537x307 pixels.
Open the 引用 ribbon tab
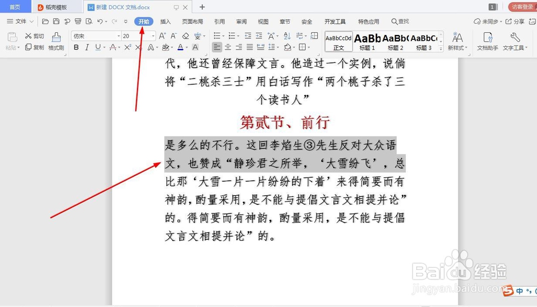pos(220,22)
